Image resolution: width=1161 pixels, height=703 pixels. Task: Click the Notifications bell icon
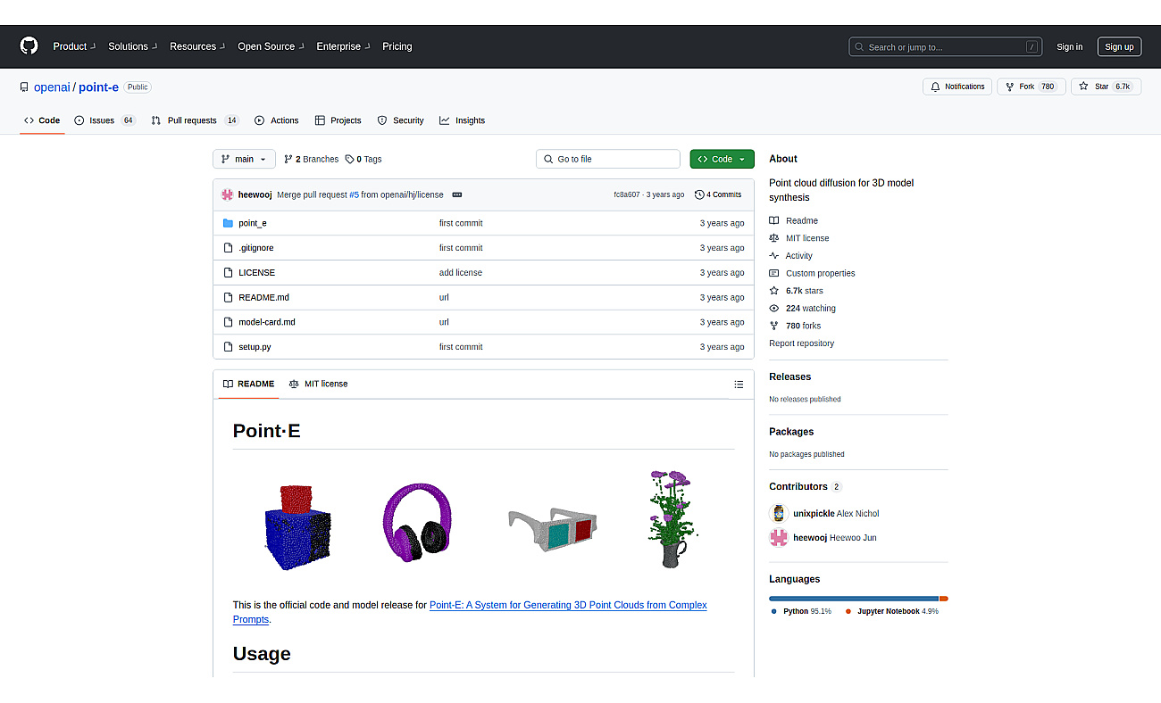coord(935,87)
